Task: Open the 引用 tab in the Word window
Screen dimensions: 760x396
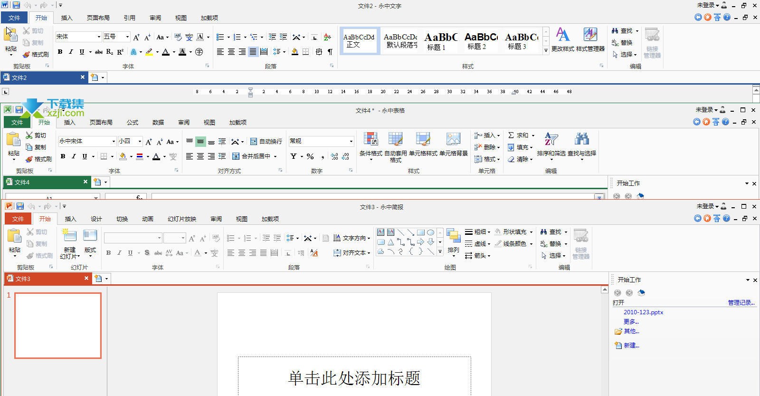Action: tap(130, 18)
